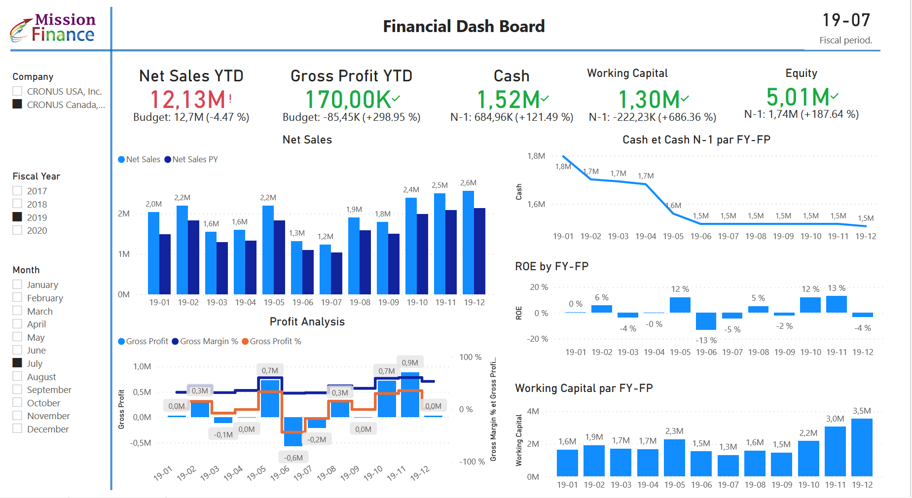Click the Cash line point labeled 1,8M

coord(563,157)
